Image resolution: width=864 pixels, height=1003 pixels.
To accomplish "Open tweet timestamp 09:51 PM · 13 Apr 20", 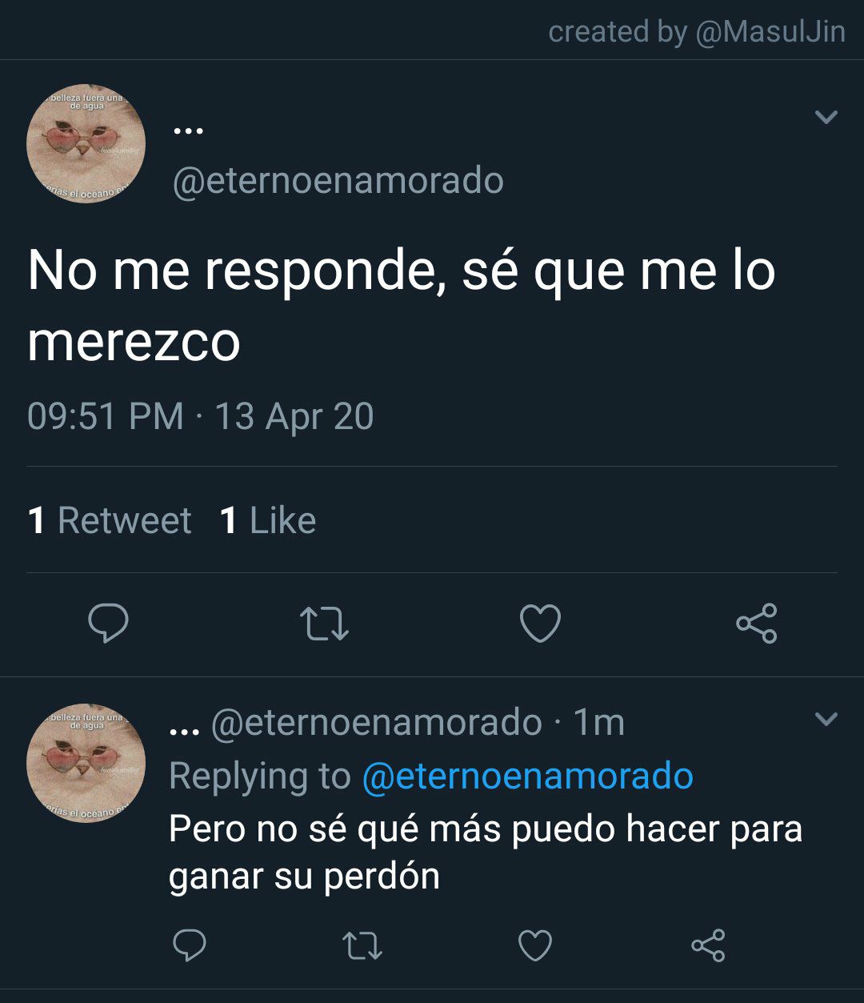I will click(x=201, y=416).
